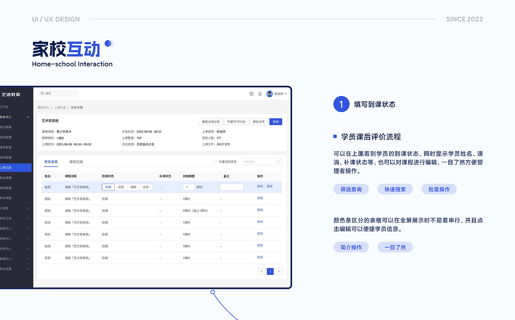
Task: Click the 陈老师 user avatar
Action: click(x=270, y=94)
